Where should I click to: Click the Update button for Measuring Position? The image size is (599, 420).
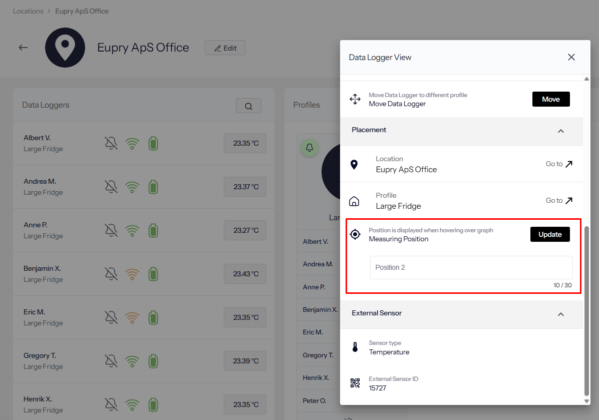pyautogui.click(x=550, y=234)
